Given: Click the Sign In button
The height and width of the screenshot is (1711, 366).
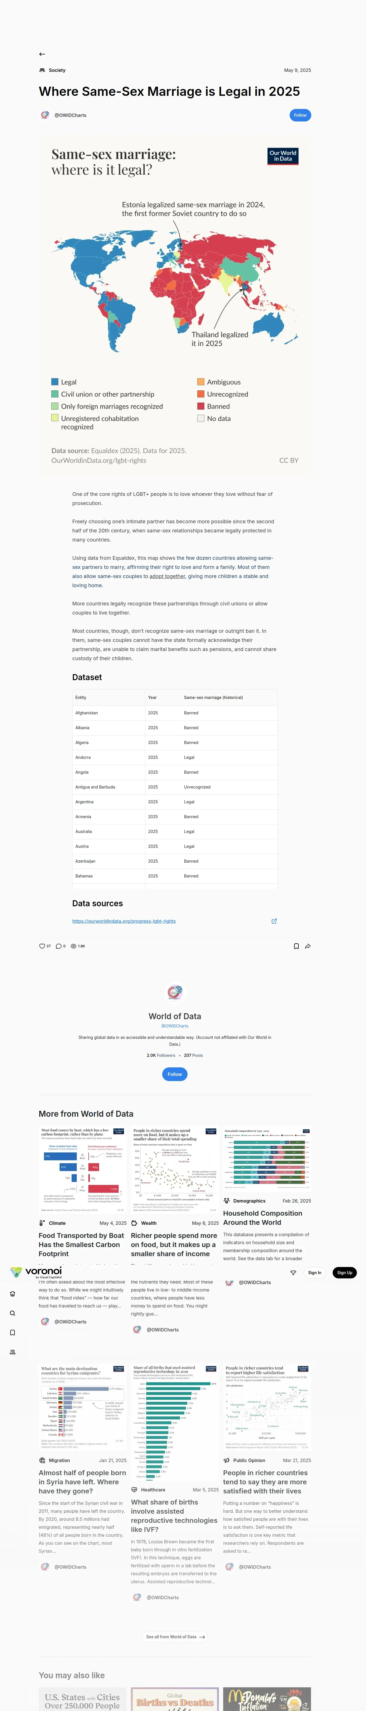Looking at the screenshot, I should coord(314,1273).
